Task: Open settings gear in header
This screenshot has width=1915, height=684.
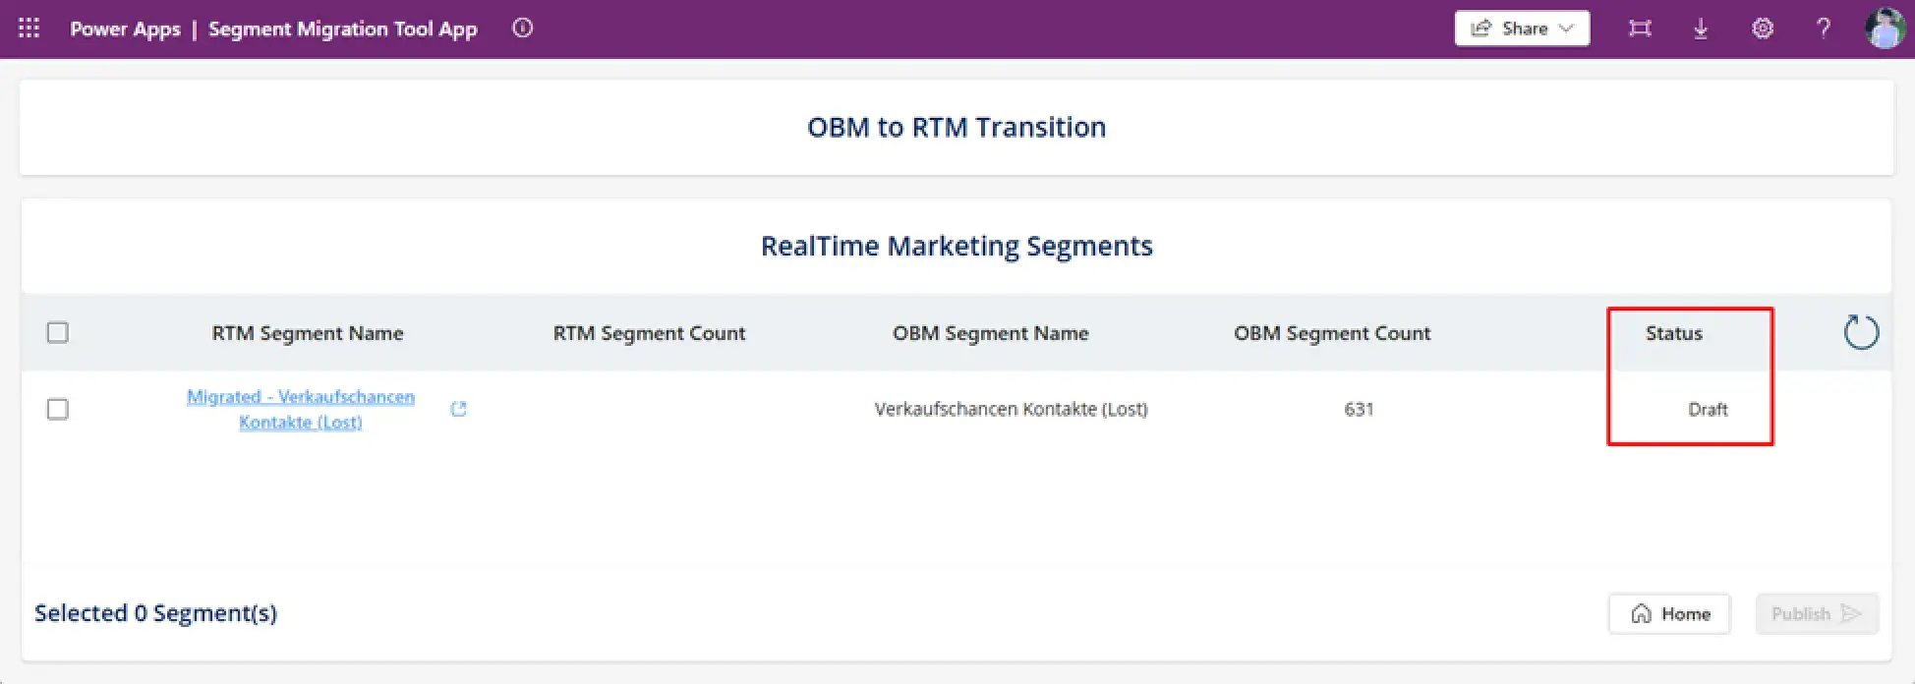Action: [1763, 28]
